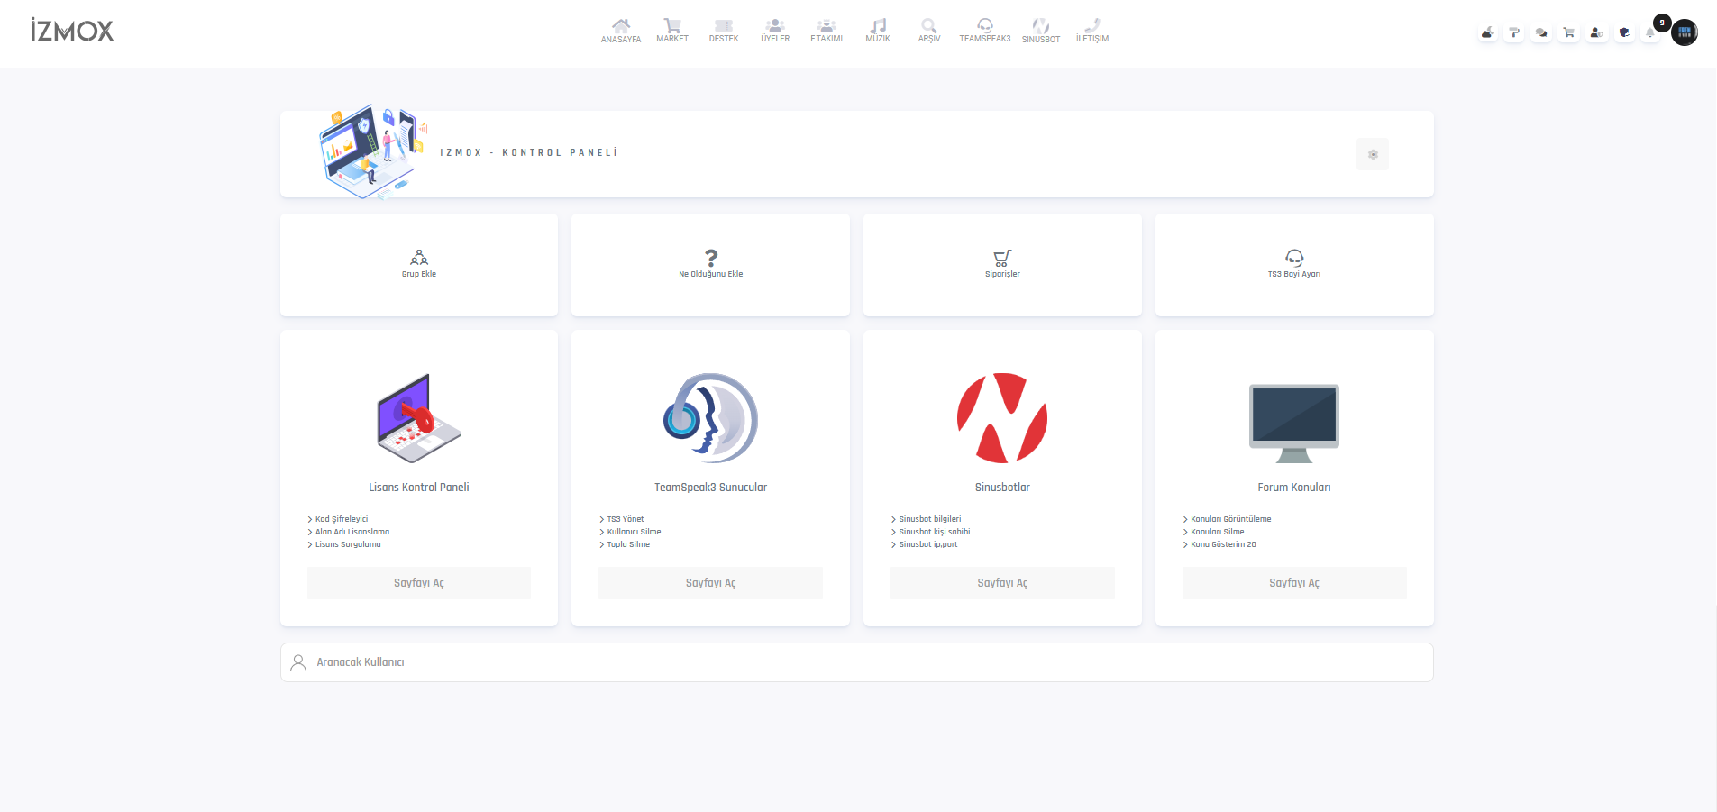
Task: Click the Grup Ekle card
Action: [x=419, y=265]
